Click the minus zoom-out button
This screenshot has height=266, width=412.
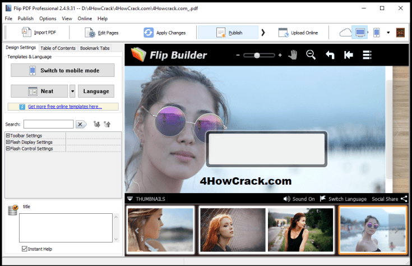(238, 55)
